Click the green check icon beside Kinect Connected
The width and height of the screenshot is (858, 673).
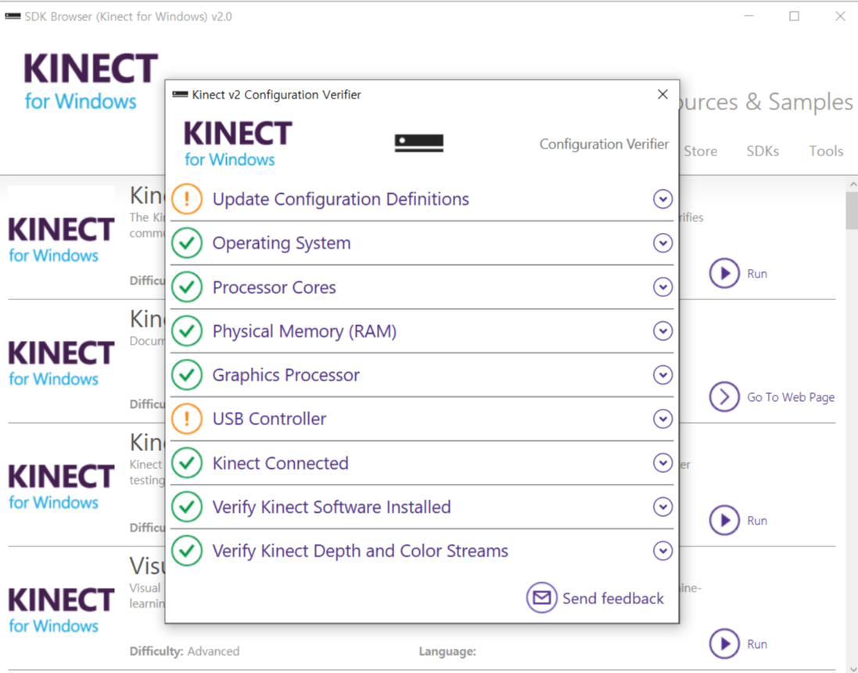click(x=187, y=463)
